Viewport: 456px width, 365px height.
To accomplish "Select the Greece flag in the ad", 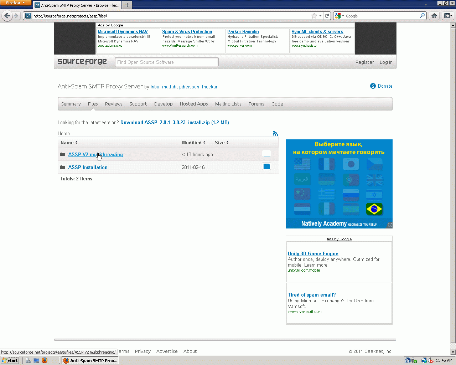I will click(x=327, y=194).
